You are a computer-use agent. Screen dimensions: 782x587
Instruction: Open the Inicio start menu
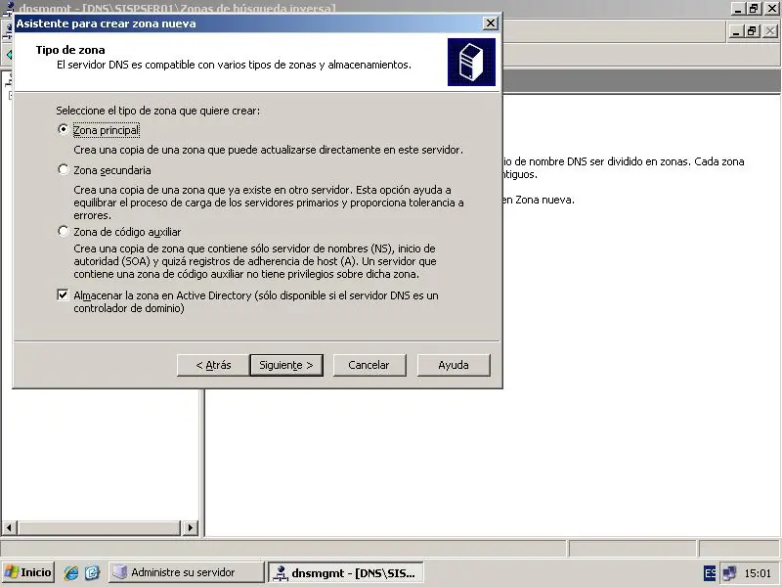coord(28,572)
